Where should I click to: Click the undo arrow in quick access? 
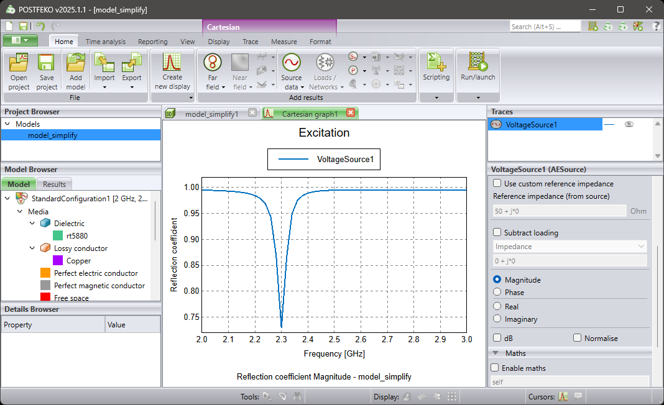40,26
